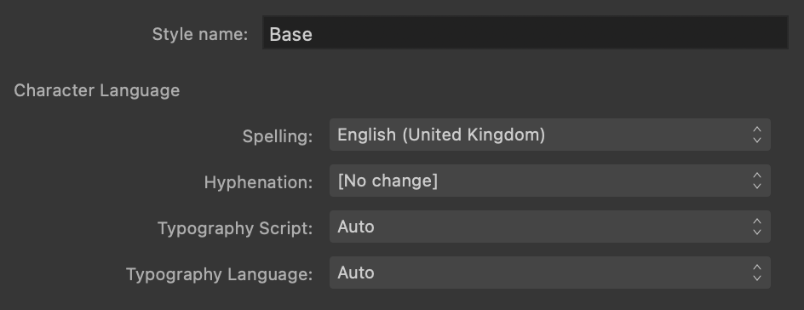Screen dimensions: 804x310
Task: Open the Hyphenation dropdown
Action: (549, 181)
